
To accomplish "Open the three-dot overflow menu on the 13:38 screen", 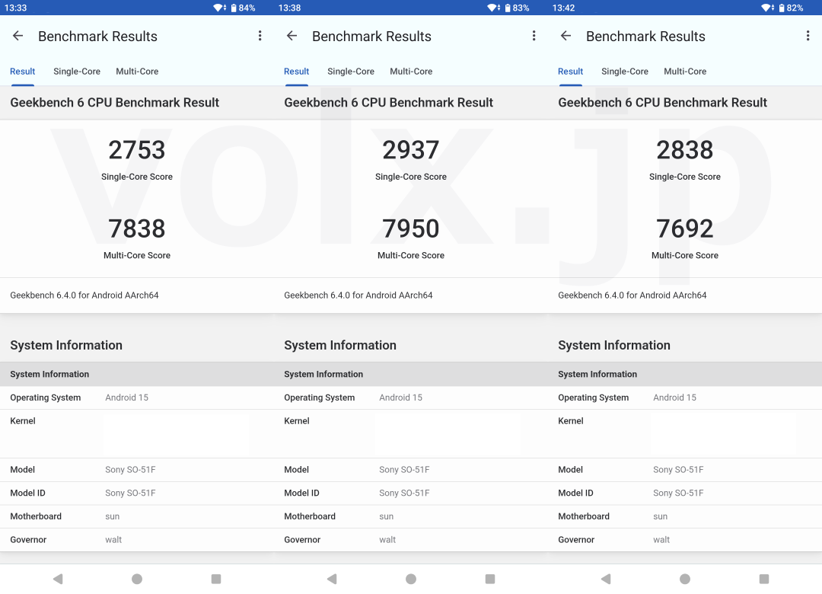I will click(x=534, y=36).
